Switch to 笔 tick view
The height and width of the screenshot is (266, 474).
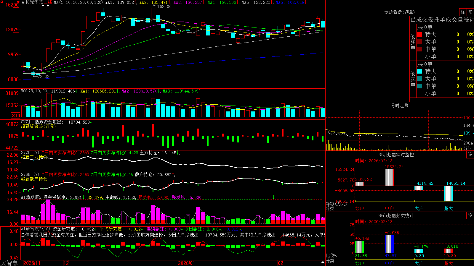[x=470, y=12]
